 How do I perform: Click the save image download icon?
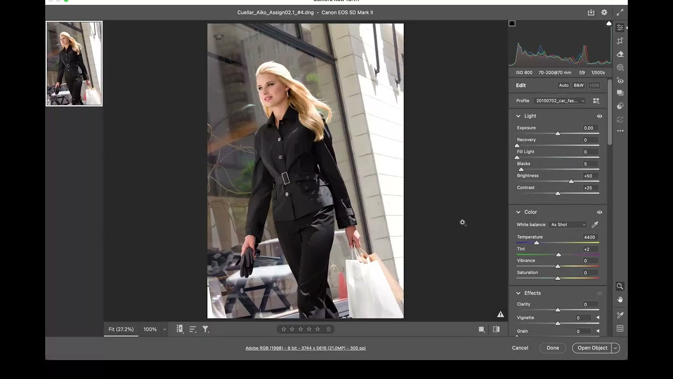pyautogui.click(x=591, y=12)
